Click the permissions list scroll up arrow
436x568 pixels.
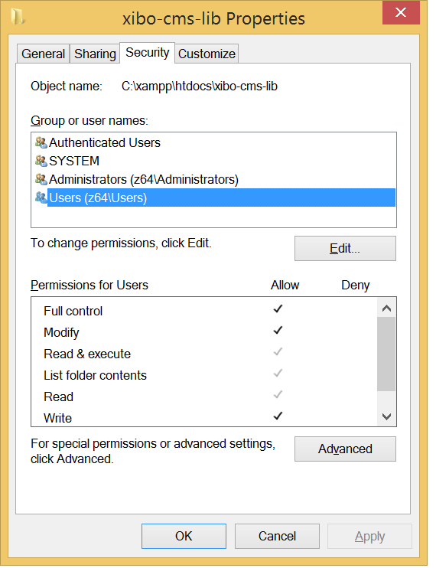pos(386,308)
